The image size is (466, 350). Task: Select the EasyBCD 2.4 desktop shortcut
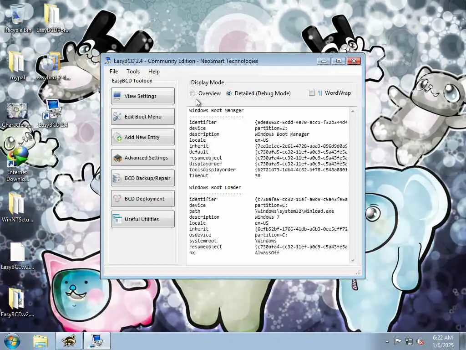(x=53, y=113)
